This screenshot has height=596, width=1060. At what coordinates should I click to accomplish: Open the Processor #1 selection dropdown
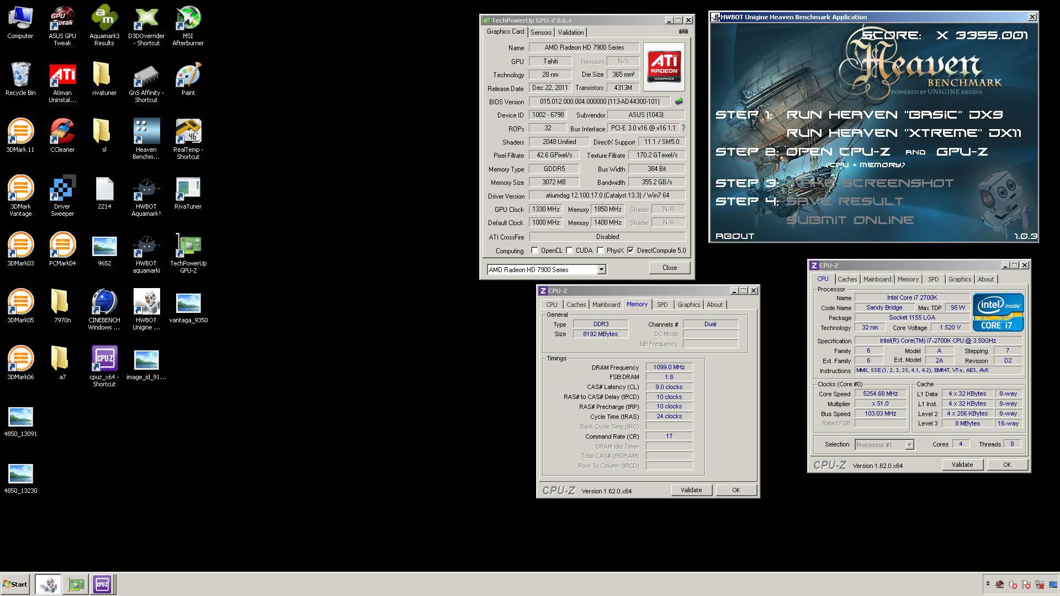pos(909,445)
